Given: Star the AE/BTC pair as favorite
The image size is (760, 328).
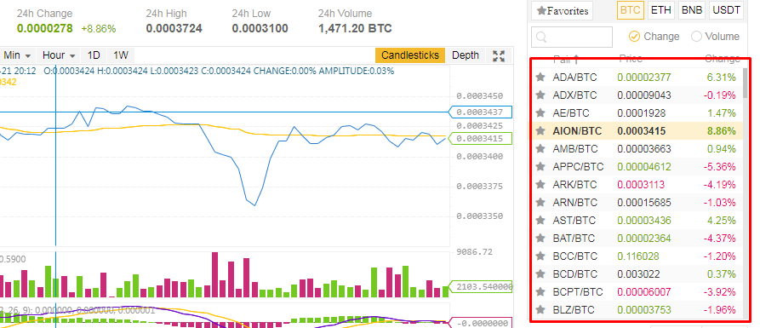Looking at the screenshot, I should [540, 112].
